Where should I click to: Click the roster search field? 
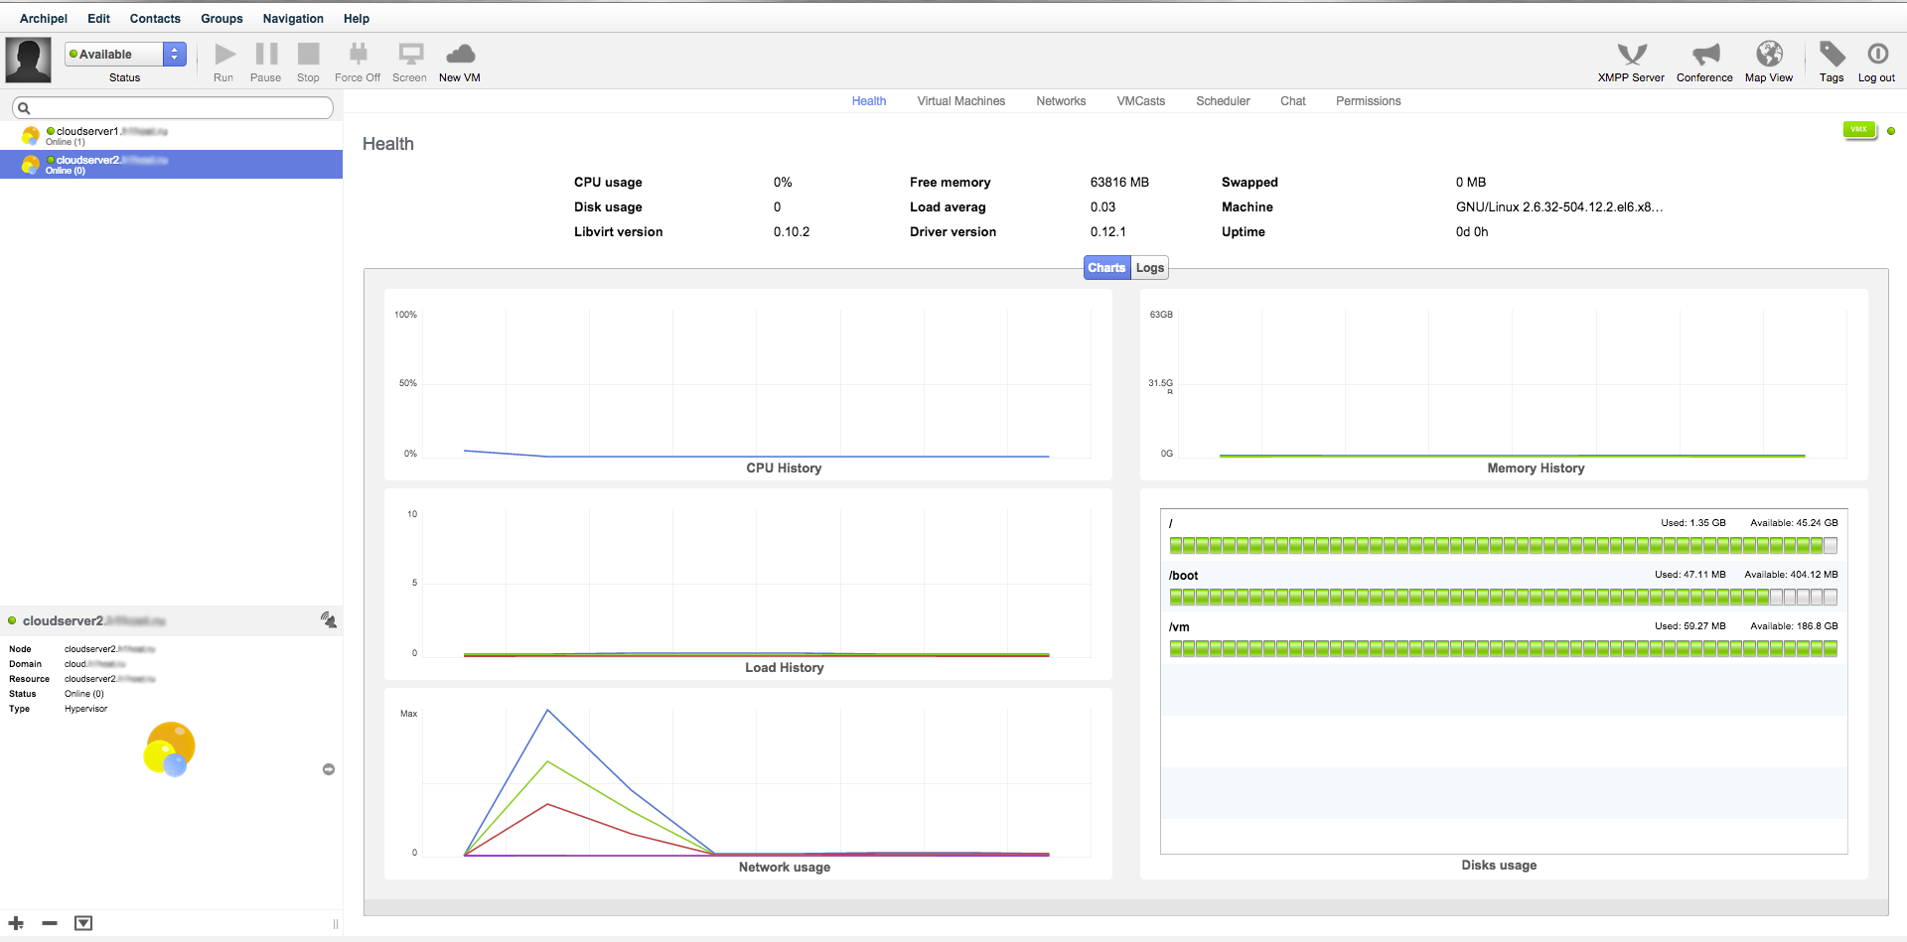pos(174,108)
